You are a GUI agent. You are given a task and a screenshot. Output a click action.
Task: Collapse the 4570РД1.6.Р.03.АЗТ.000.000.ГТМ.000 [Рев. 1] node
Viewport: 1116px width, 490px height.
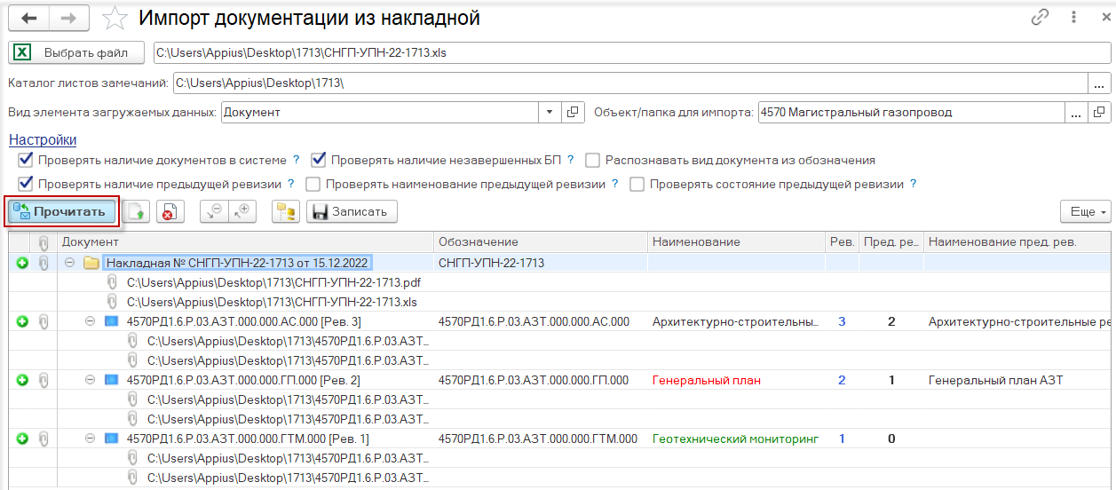tap(90, 439)
